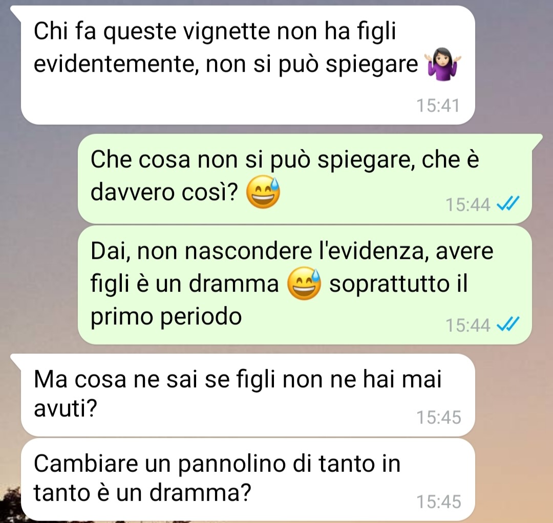This screenshot has width=553, height=523.
Task: Select the 'Cambiare un pannolino' message bubble
Action: coord(248,480)
